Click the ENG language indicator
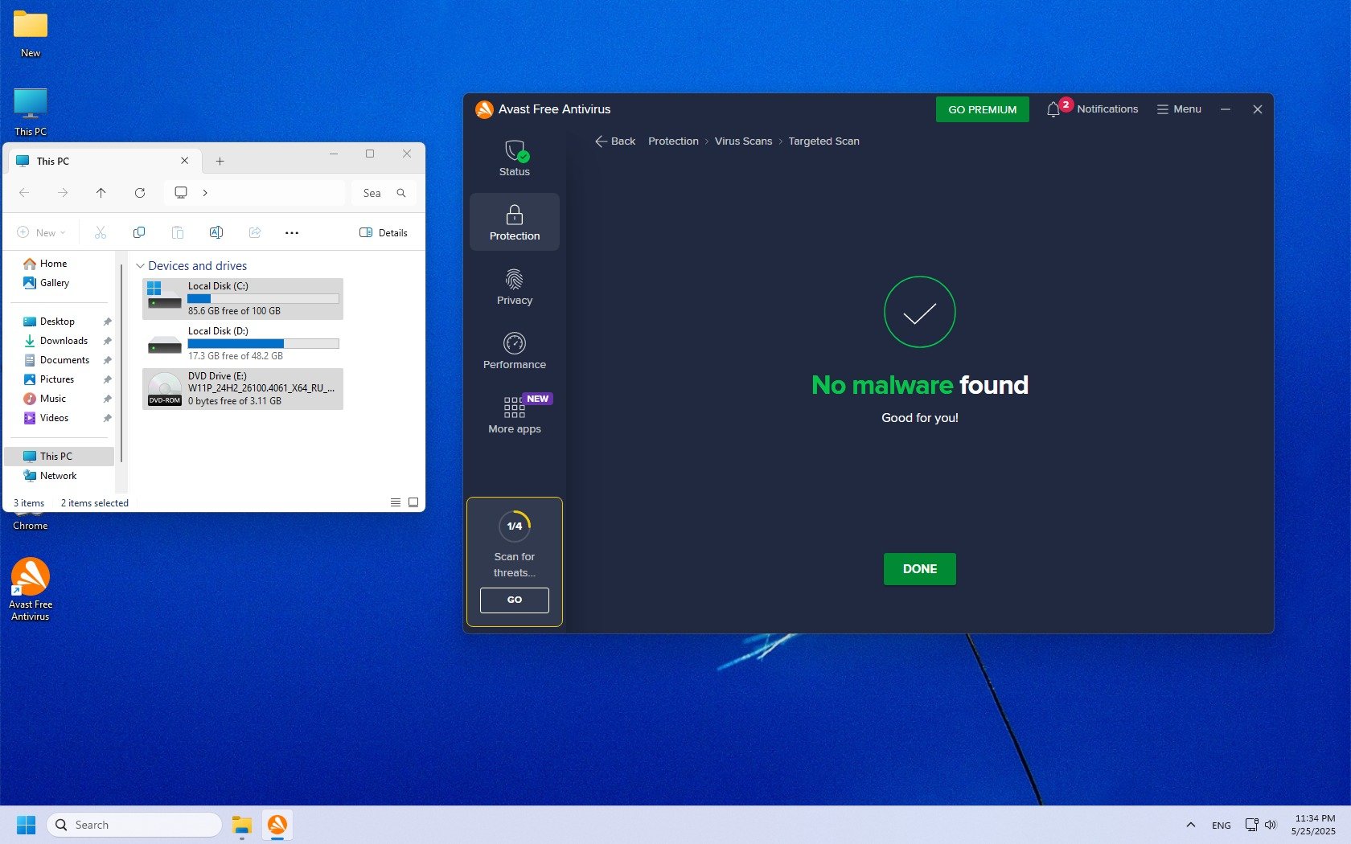Image resolution: width=1351 pixels, height=844 pixels. pyautogui.click(x=1221, y=825)
